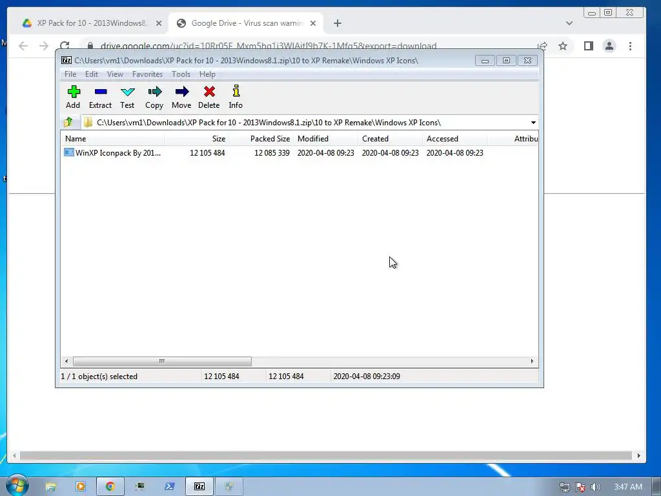Select the WinXP Iconpack By 201... file
661x496 pixels.
pos(112,152)
